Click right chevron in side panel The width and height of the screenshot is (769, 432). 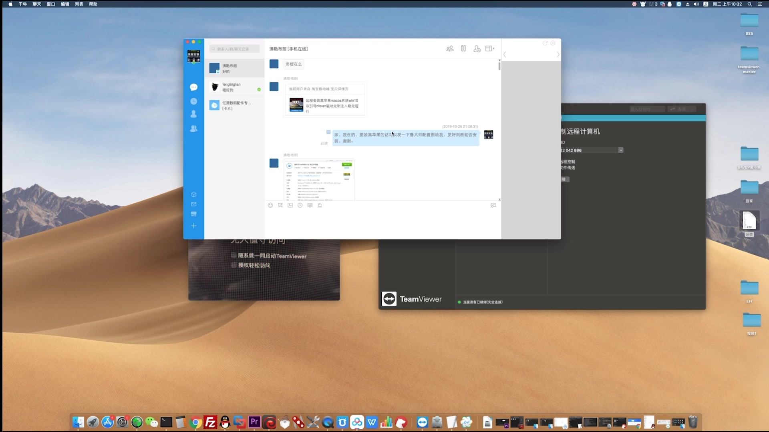[x=558, y=54]
